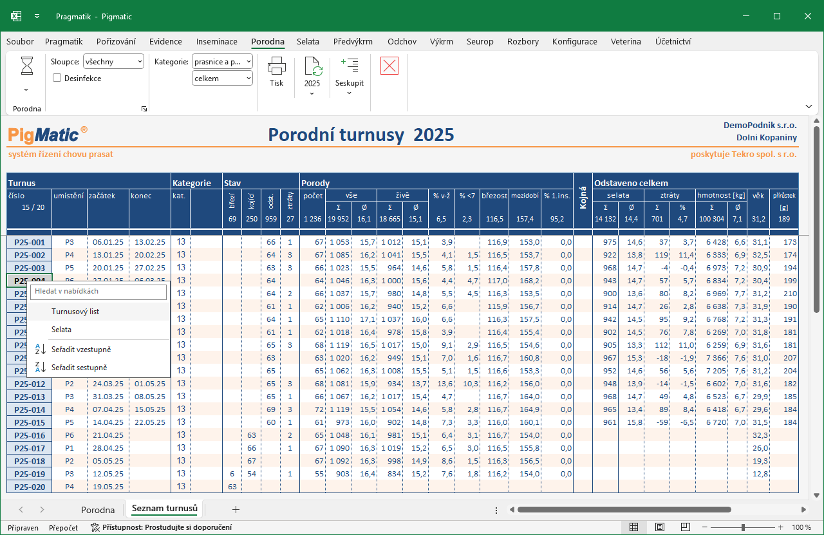
Task: Switch to Page Layout view
Action: (660, 527)
